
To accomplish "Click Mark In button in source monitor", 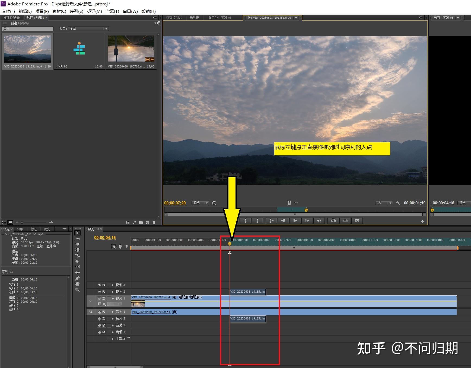I will 246,221.
